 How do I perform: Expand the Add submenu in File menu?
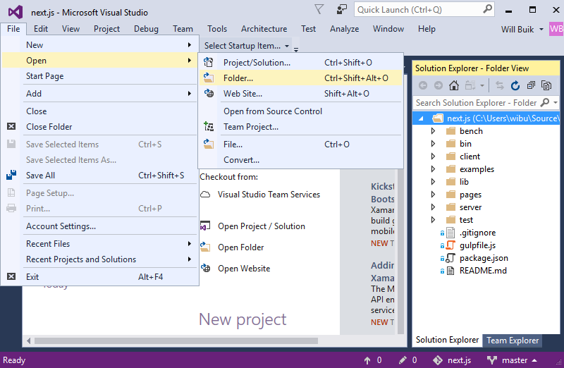click(x=99, y=94)
